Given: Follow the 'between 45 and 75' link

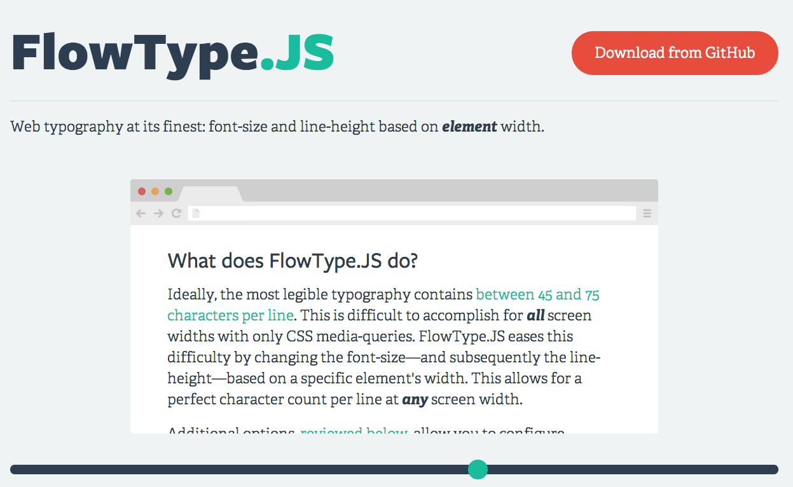Looking at the screenshot, I should tap(537, 294).
